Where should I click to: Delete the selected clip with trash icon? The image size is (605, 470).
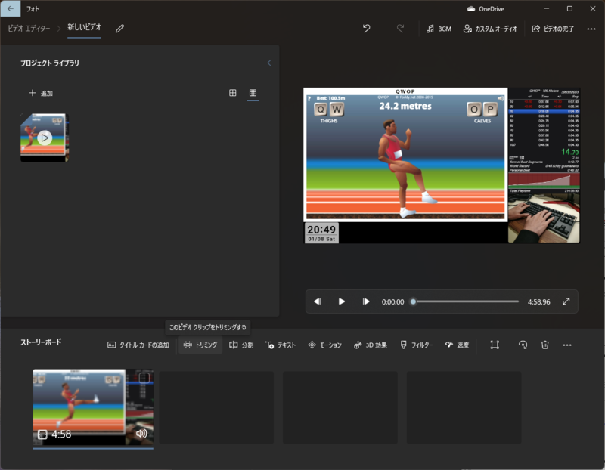coord(544,345)
